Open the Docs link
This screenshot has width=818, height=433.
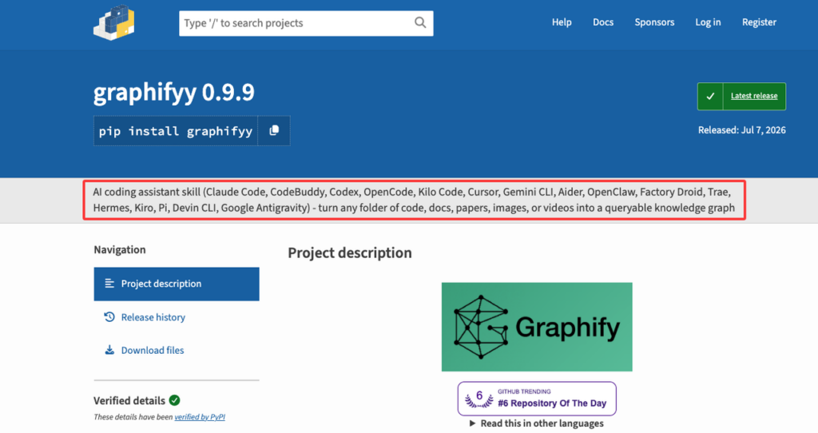tap(602, 22)
